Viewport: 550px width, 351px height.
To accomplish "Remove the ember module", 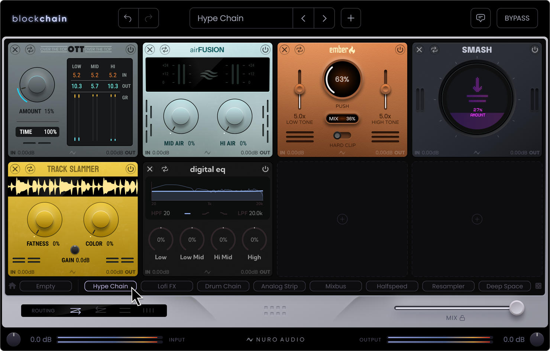I will pyautogui.click(x=285, y=50).
